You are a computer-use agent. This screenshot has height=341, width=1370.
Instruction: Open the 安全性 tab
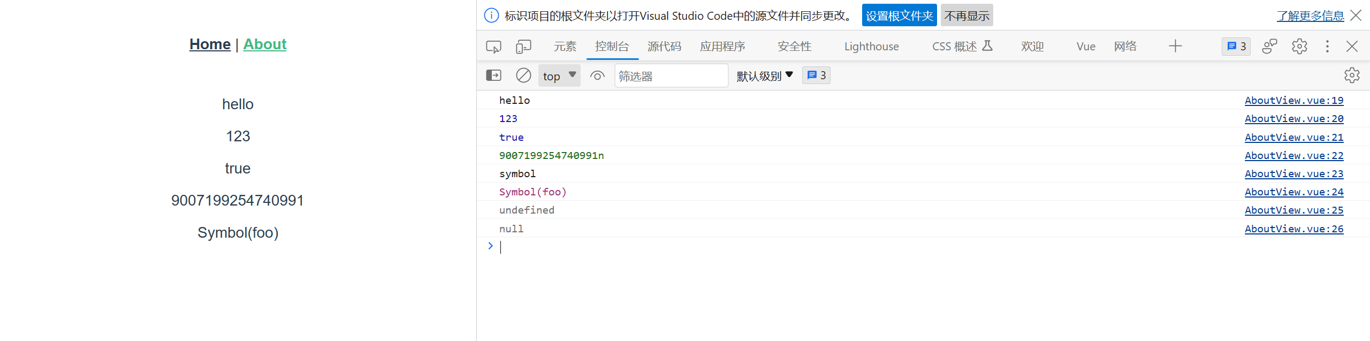[795, 47]
